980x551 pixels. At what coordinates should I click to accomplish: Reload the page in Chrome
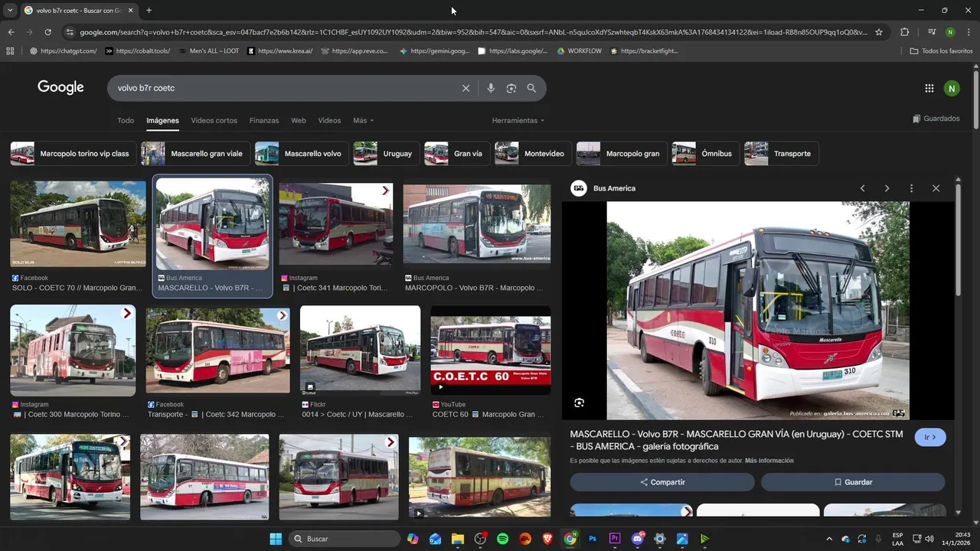click(x=47, y=32)
